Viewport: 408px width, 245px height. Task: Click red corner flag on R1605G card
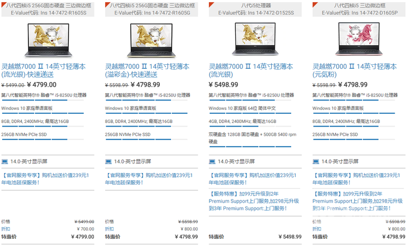(107, 4)
